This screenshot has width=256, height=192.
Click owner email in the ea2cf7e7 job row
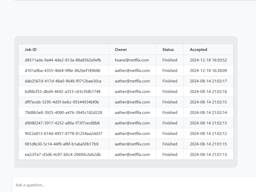(x=132, y=154)
